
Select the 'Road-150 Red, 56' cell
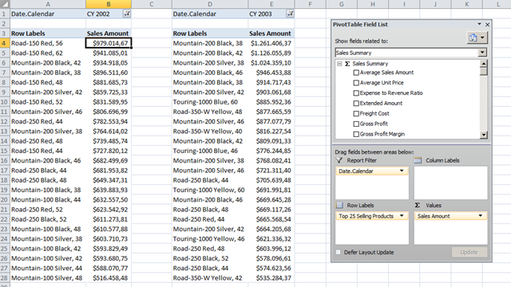coord(48,43)
